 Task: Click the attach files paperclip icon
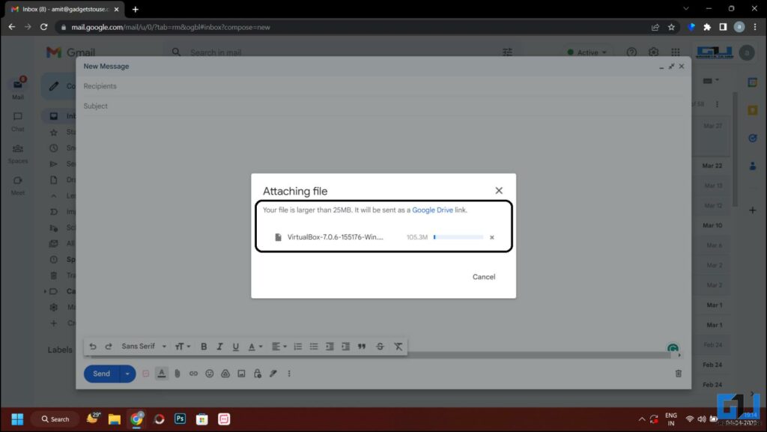click(x=178, y=374)
